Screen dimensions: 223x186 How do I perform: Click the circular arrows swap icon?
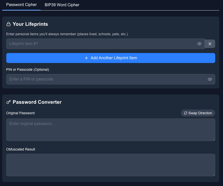tap(186, 113)
